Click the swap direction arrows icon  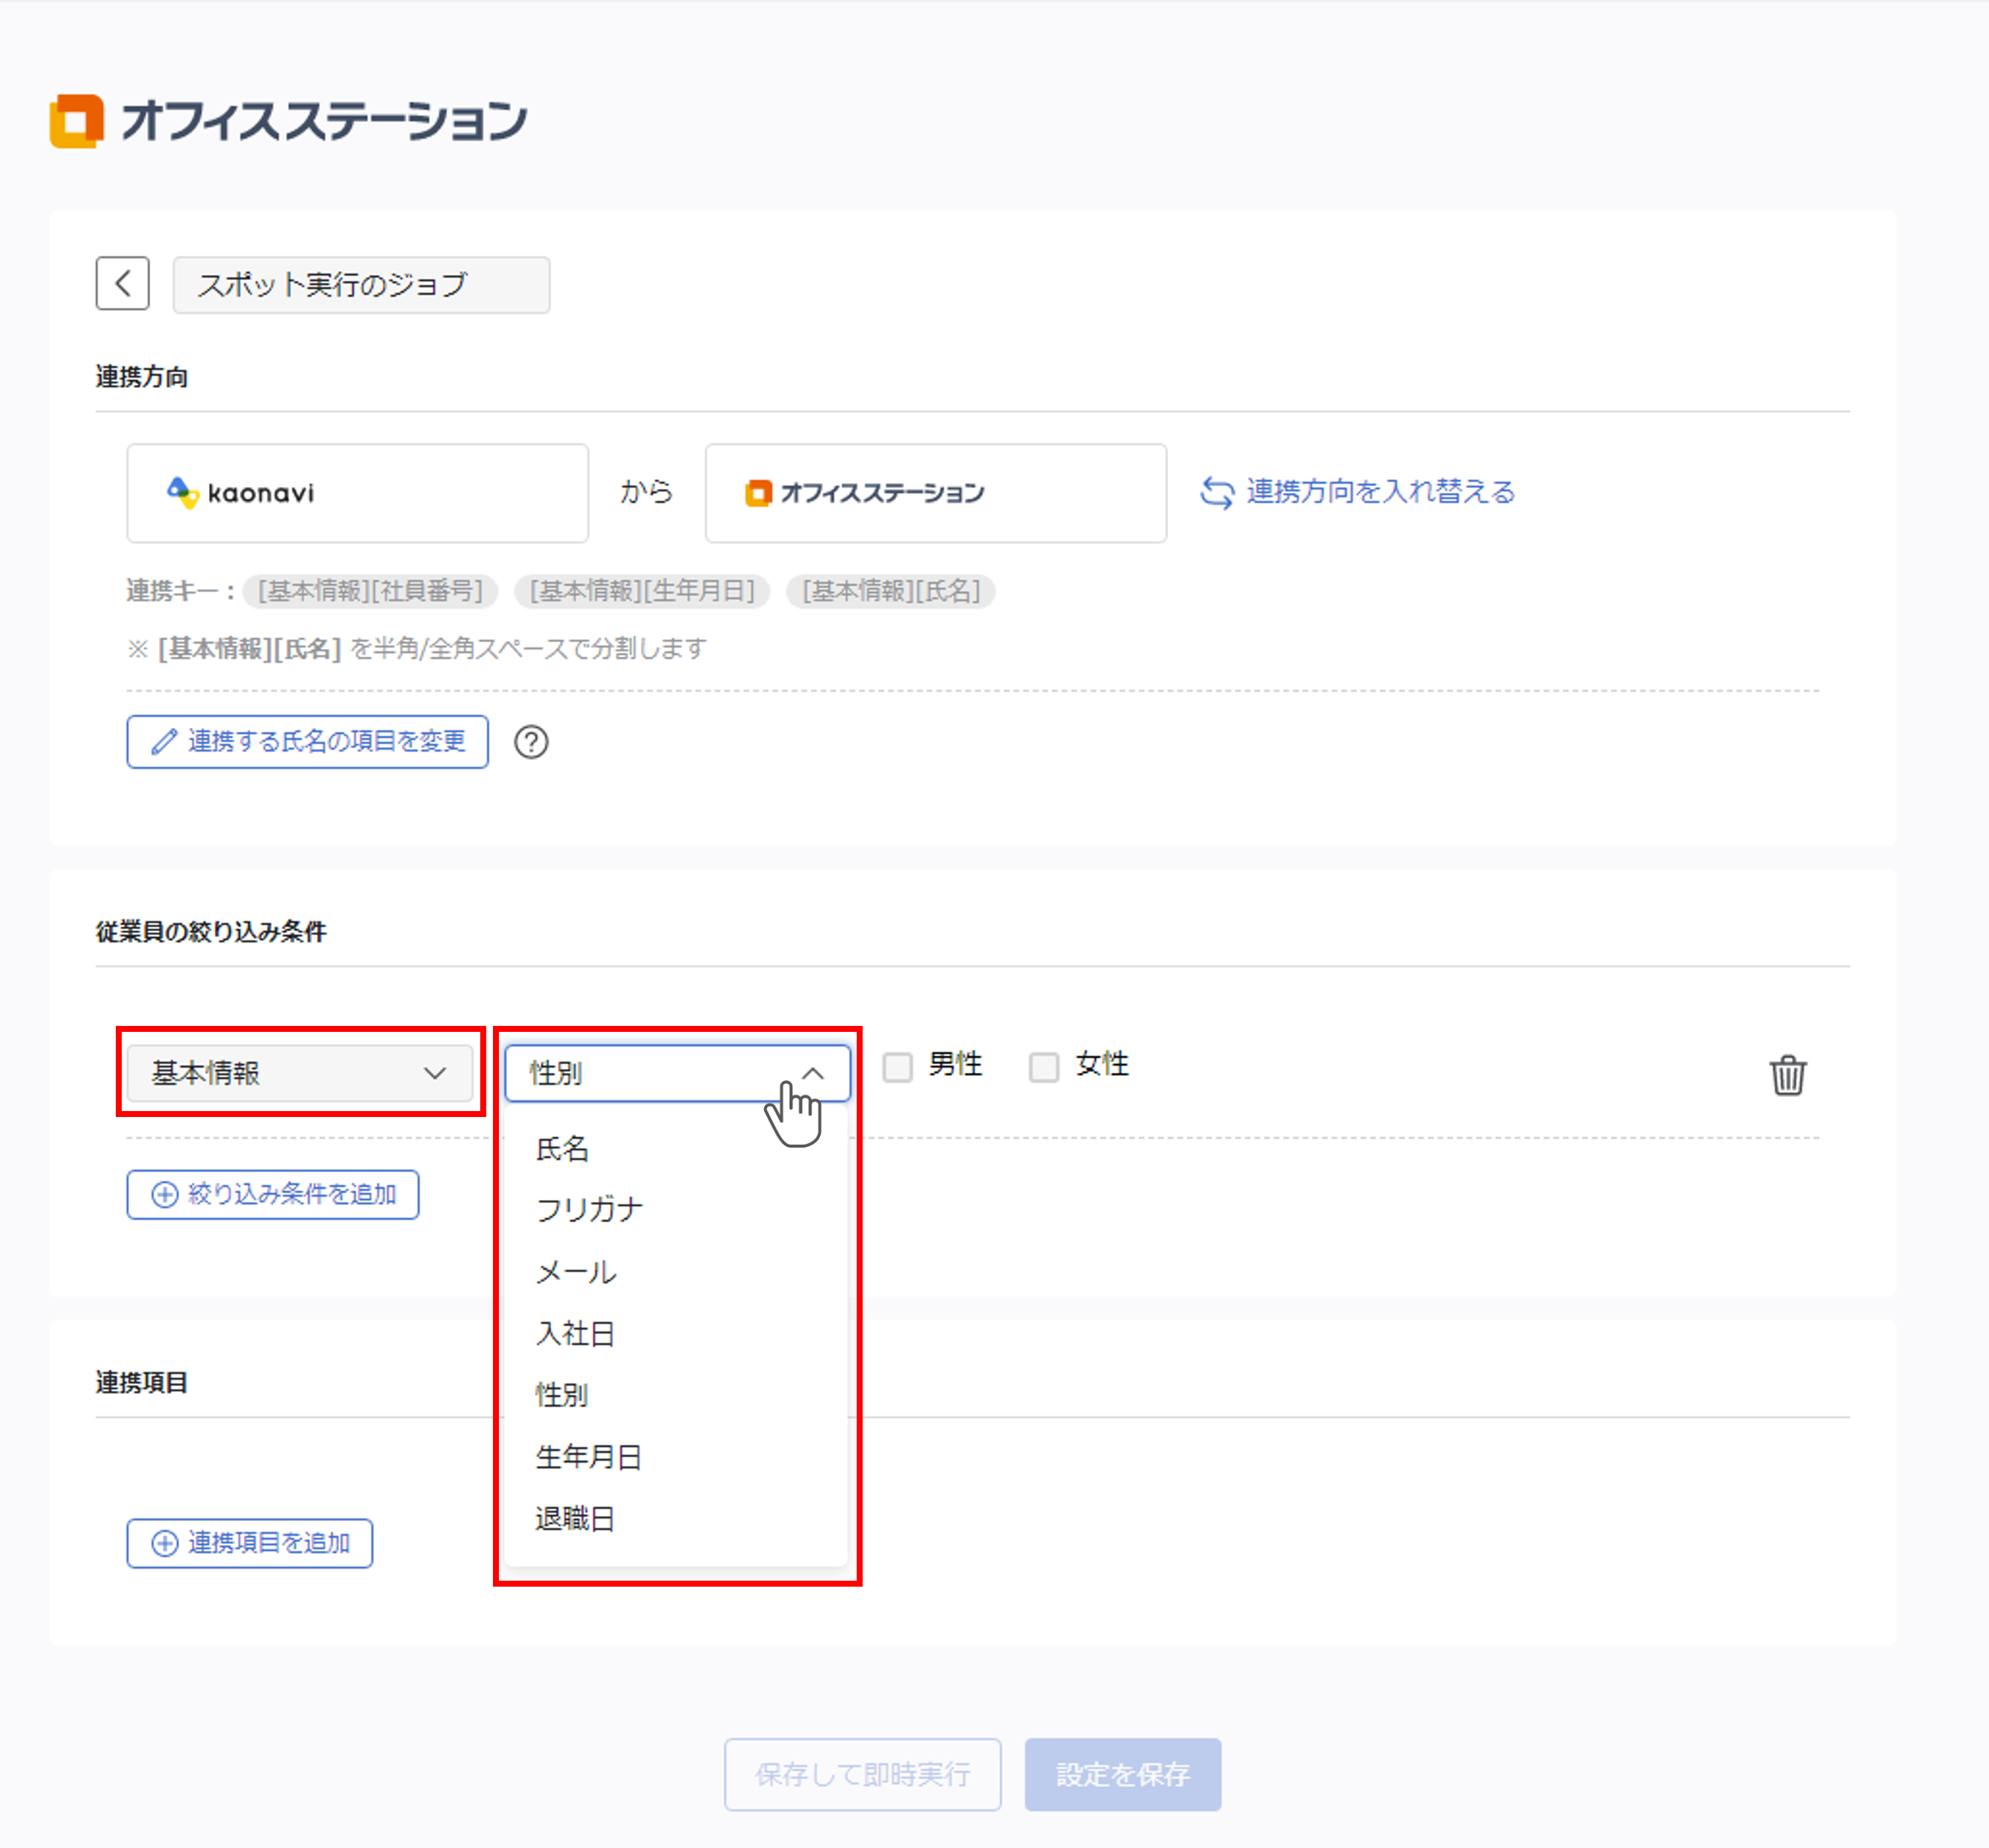point(1217,492)
